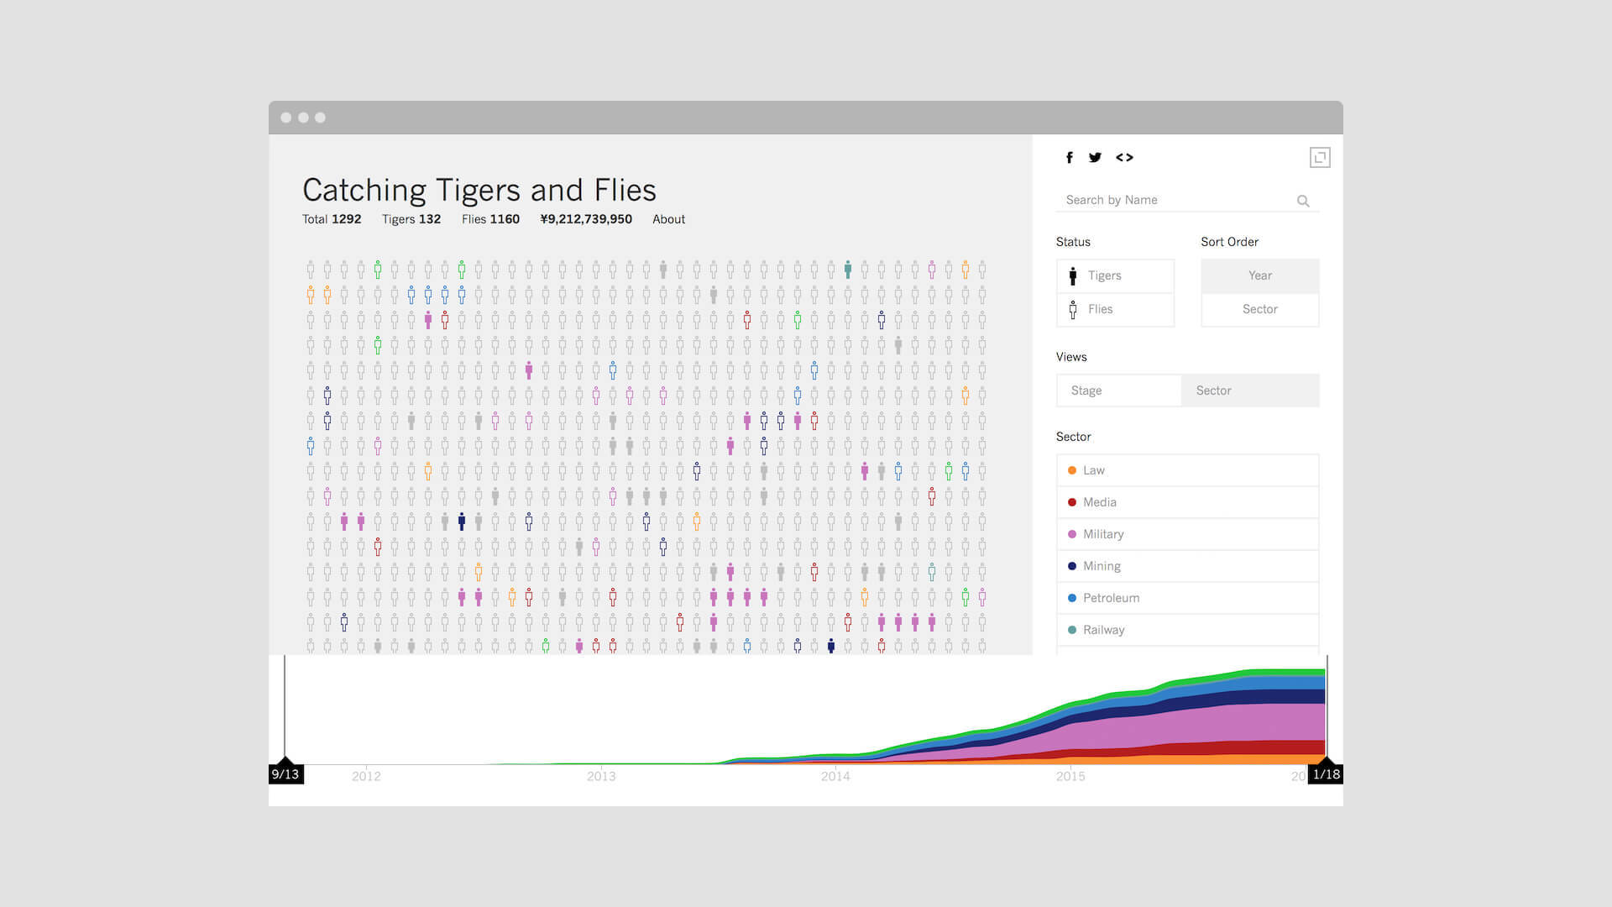Click the expand fullscreen icon
Screen dimensions: 1612x907
pos(1320,157)
